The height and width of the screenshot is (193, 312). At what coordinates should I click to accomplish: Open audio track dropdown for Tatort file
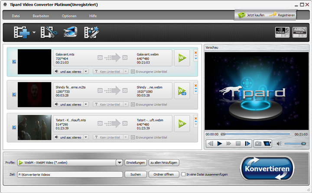point(86,137)
